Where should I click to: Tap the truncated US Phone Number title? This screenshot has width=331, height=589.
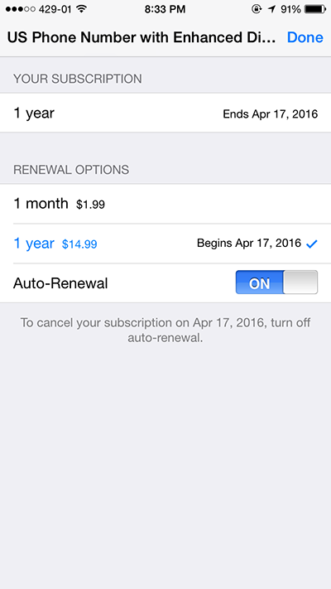(142, 37)
